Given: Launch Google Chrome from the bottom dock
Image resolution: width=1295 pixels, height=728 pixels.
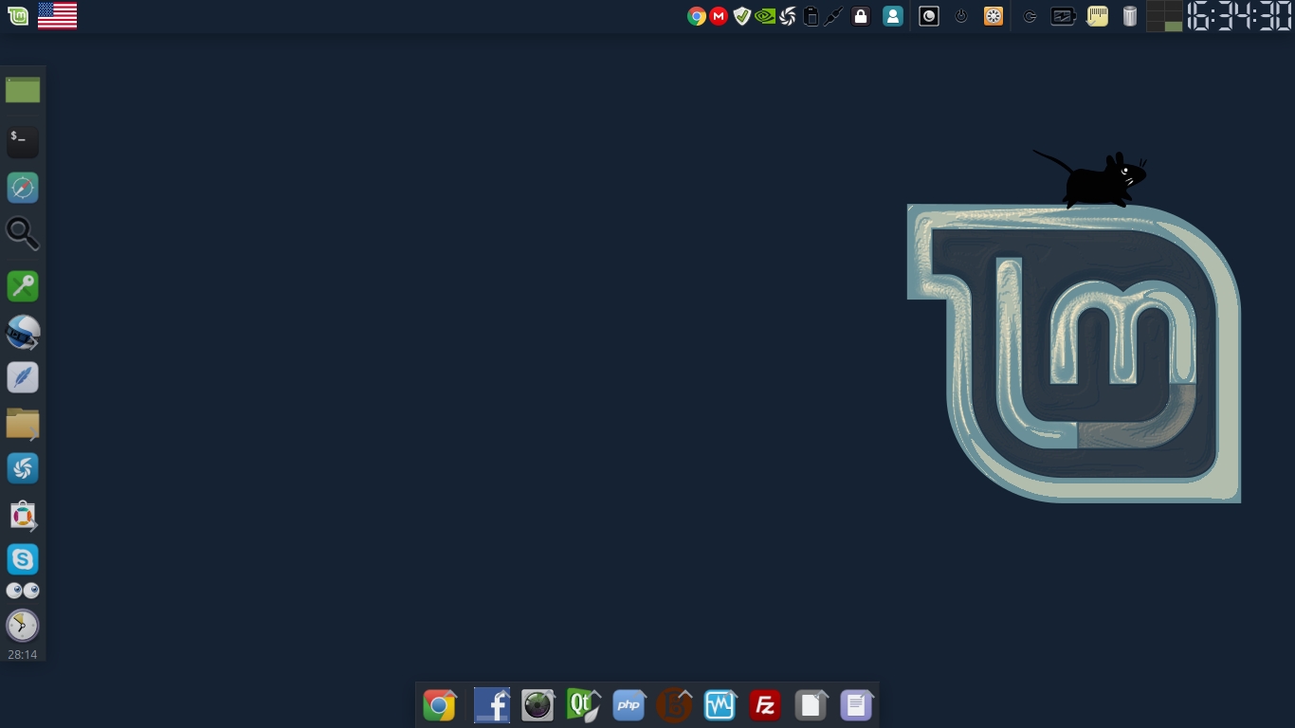Looking at the screenshot, I should tap(439, 705).
